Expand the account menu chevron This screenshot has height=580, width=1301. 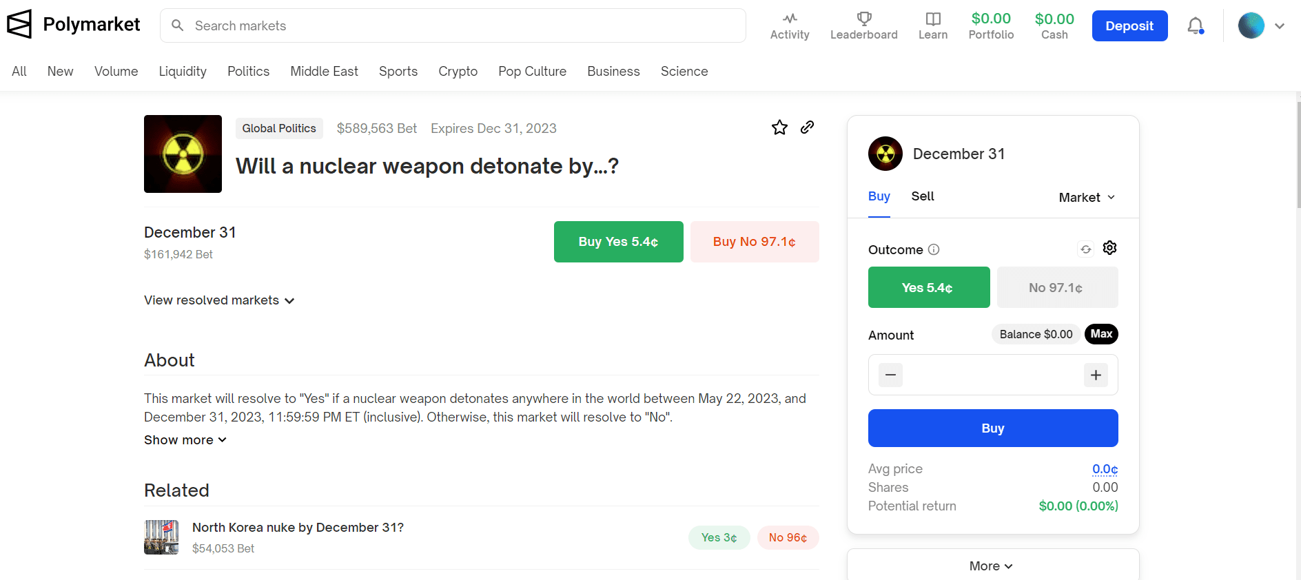click(1280, 26)
